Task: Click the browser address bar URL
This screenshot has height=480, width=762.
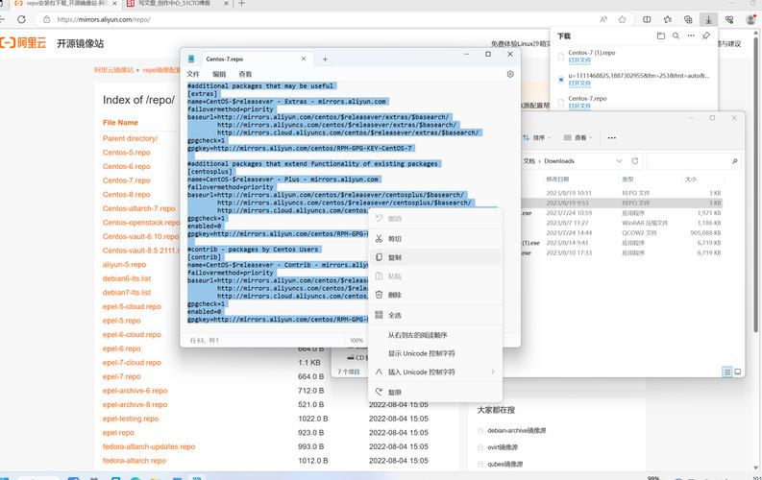Action: click(x=104, y=19)
